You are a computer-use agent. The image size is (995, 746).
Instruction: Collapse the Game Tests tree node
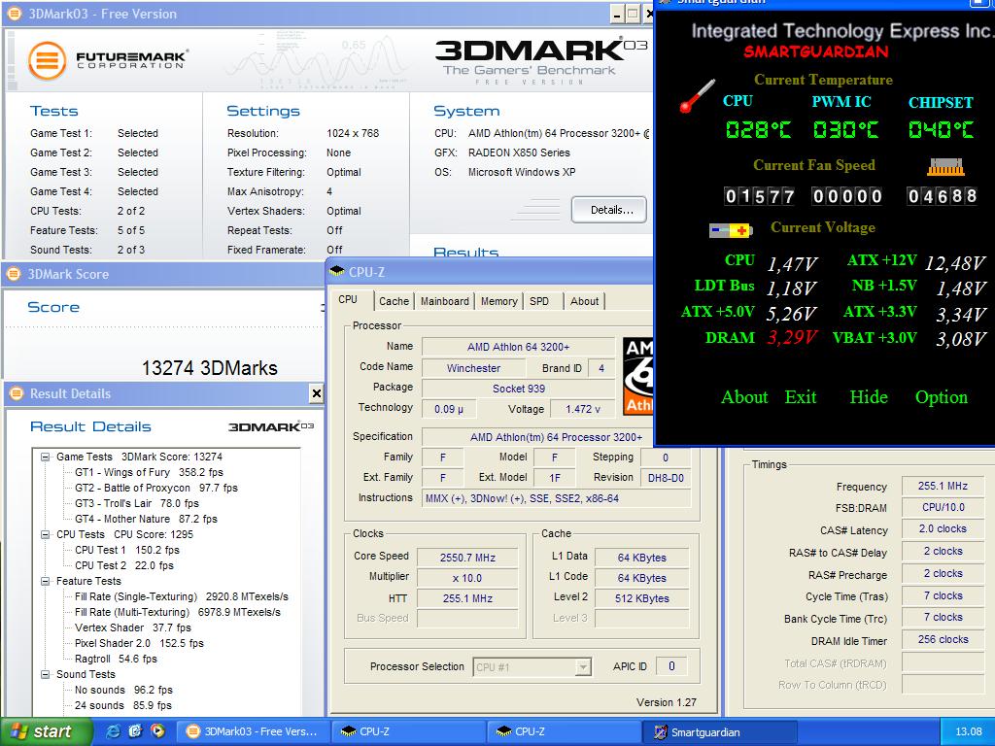[x=45, y=457]
